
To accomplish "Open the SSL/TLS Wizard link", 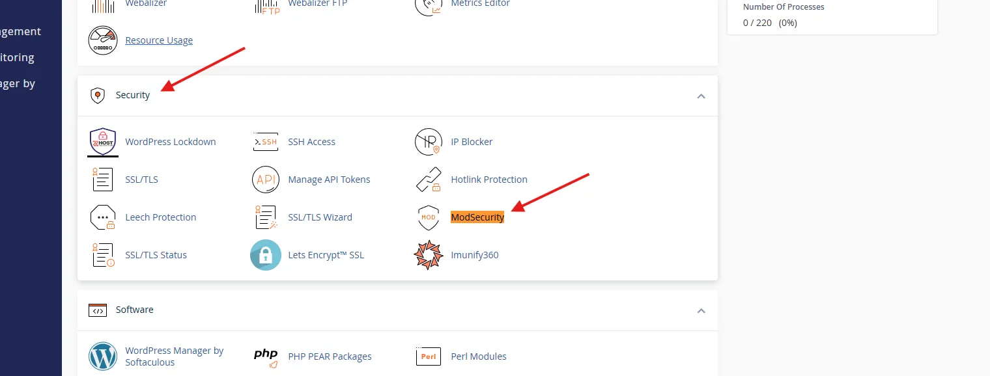I will (x=320, y=217).
